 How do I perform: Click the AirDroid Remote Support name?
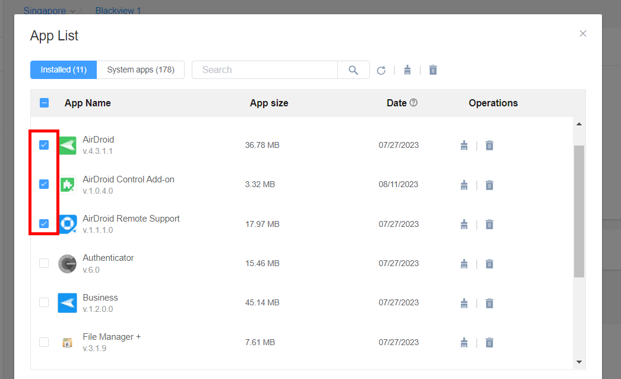point(131,219)
